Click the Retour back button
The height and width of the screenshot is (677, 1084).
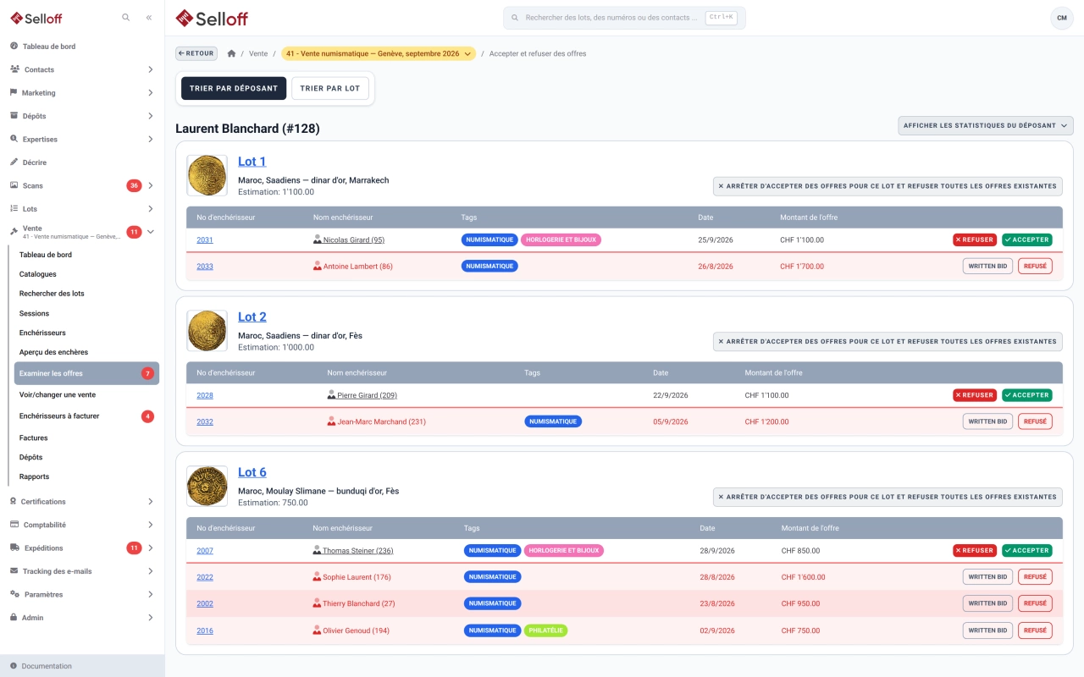click(196, 53)
